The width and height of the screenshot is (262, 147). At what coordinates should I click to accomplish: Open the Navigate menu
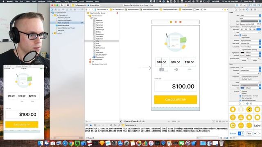pyautogui.click(x=41, y=1)
